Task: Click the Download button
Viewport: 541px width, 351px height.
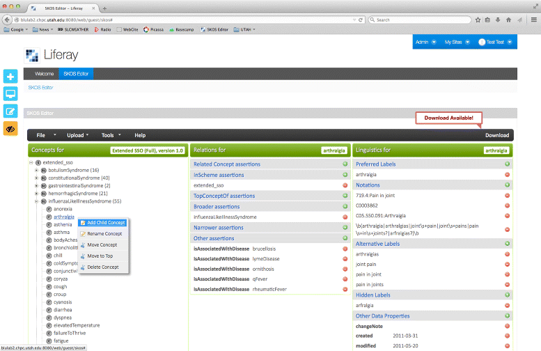Action: [496, 135]
